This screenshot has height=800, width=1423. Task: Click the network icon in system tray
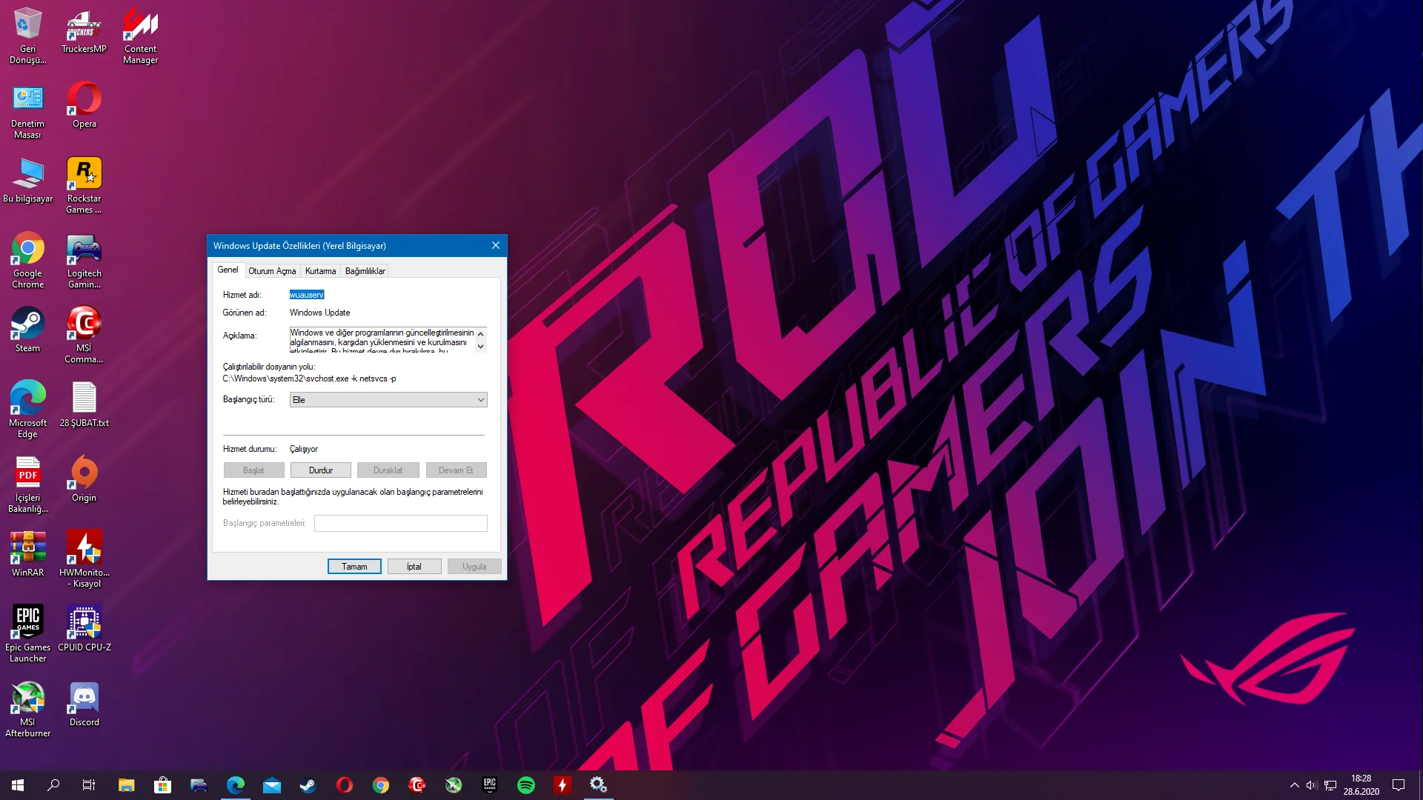point(1330,785)
